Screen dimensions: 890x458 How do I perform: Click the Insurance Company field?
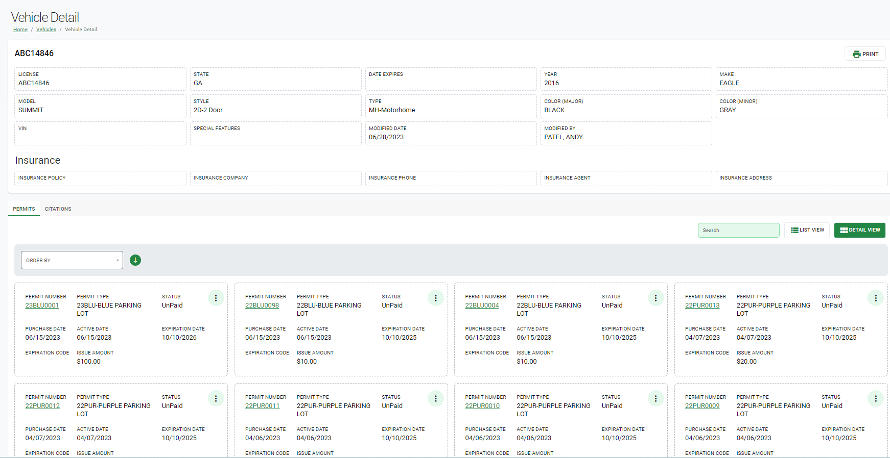(x=275, y=179)
